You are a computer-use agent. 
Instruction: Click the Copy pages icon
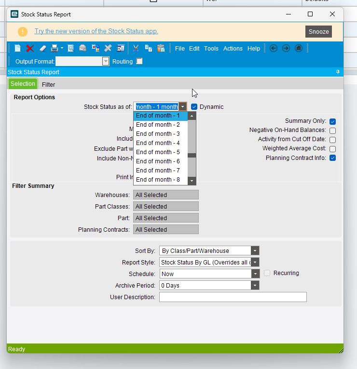click(148, 48)
